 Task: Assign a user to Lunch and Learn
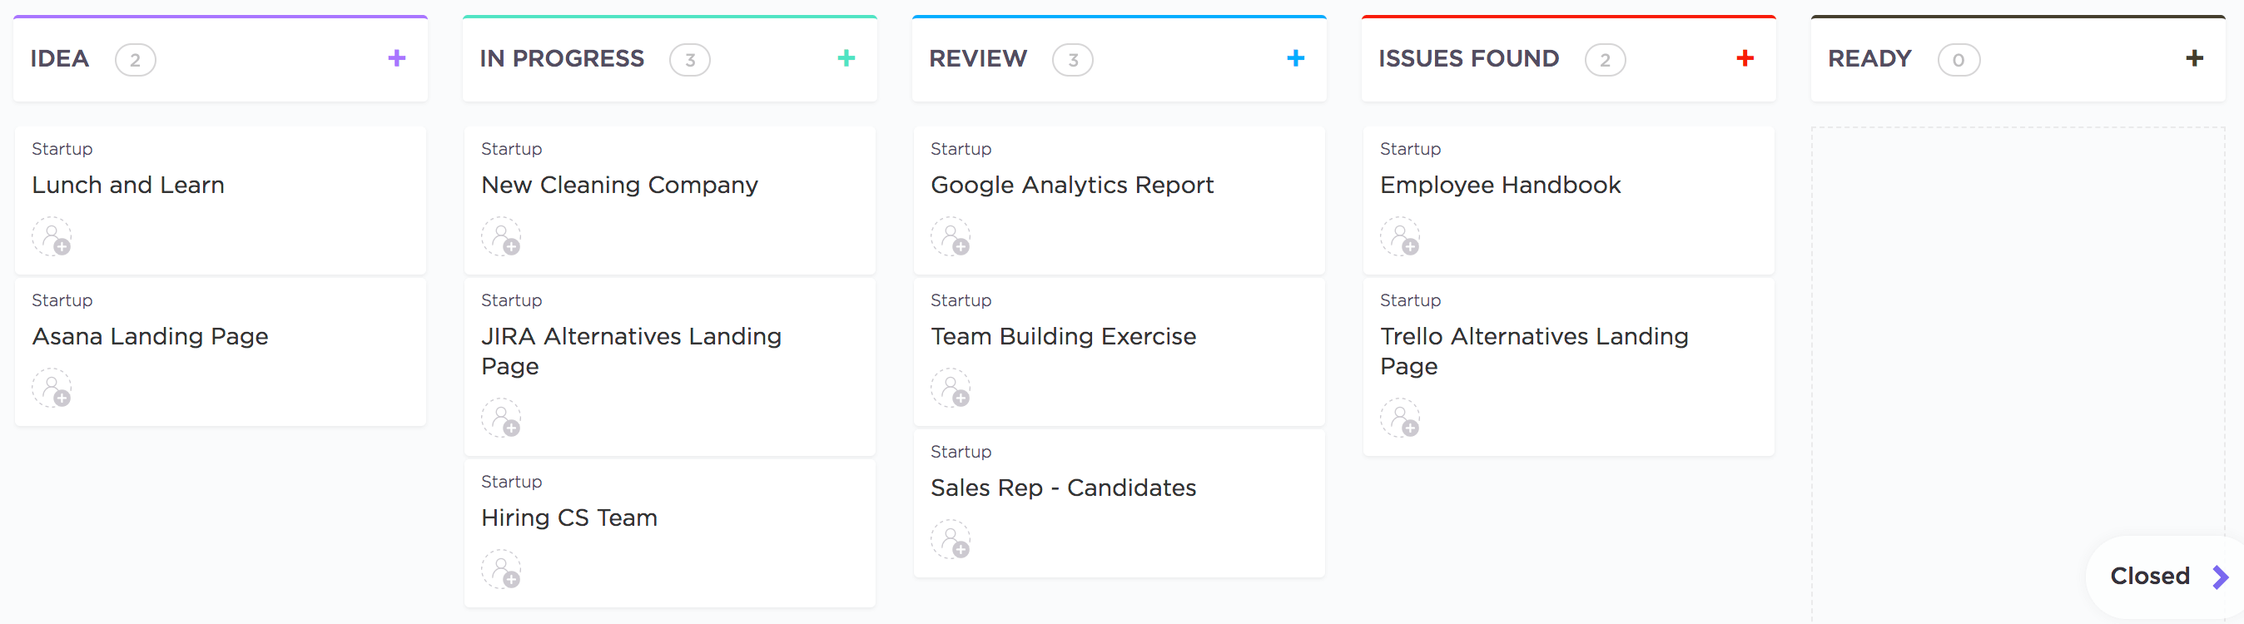tap(52, 237)
